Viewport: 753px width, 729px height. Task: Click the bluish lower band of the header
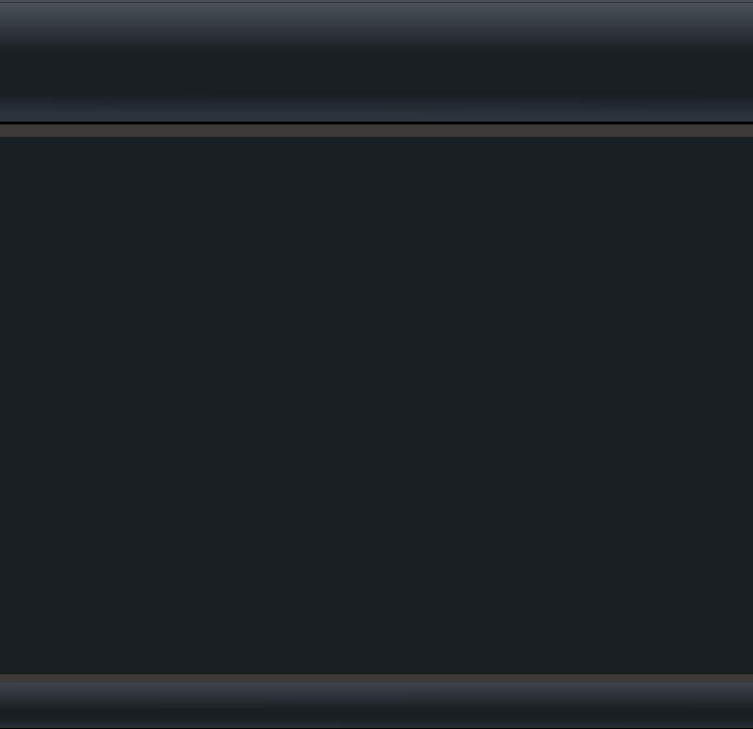pyautogui.click(x=377, y=110)
